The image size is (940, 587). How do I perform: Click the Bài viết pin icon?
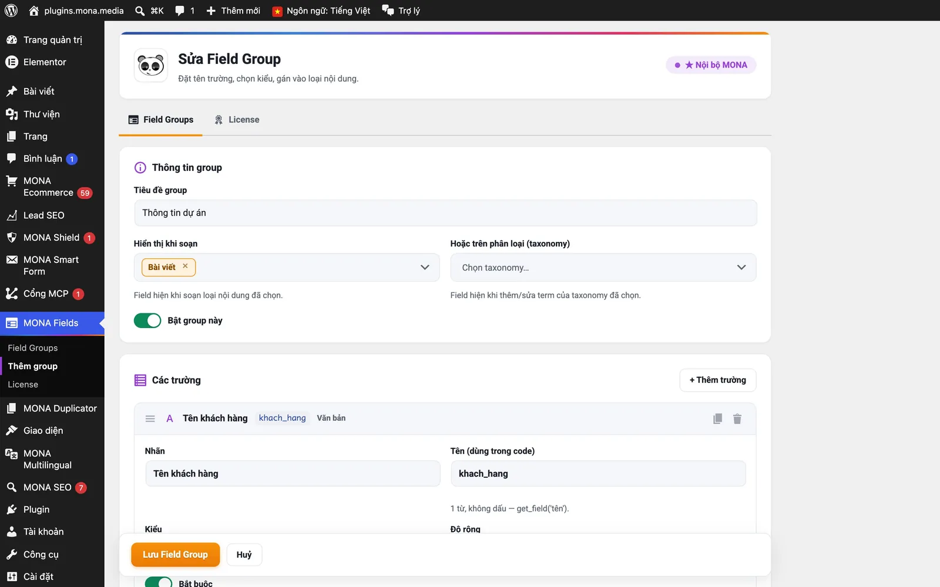point(12,91)
